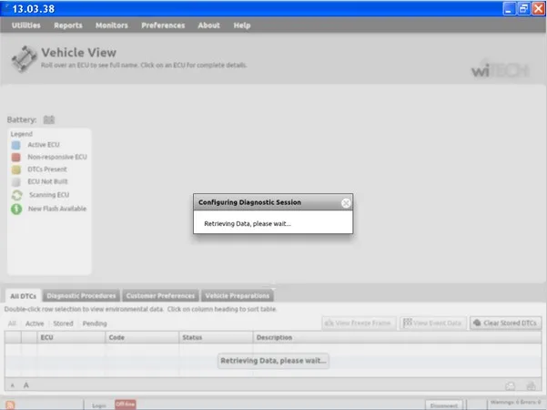Filter DTC list by All
The width and height of the screenshot is (547, 410).
[12, 323]
